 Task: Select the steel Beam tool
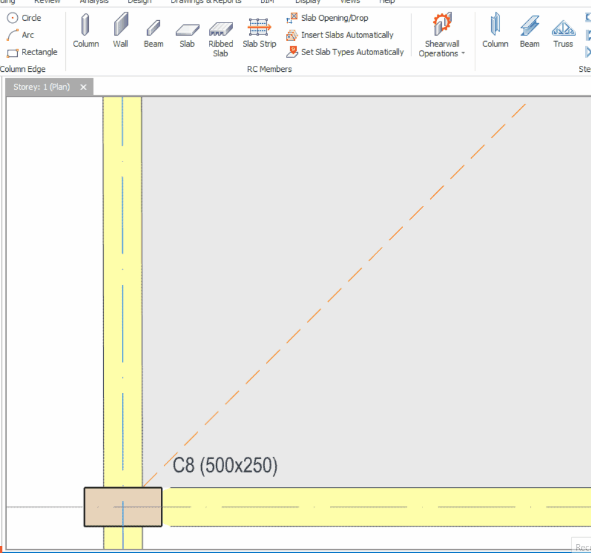point(529,32)
